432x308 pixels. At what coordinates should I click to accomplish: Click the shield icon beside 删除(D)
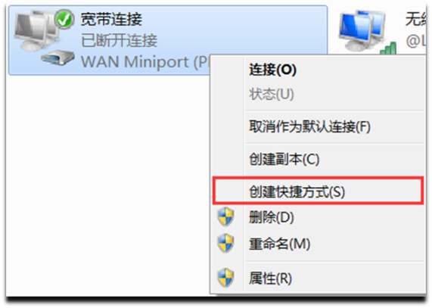(x=225, y=217)
